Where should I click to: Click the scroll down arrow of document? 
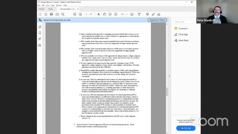167,133
